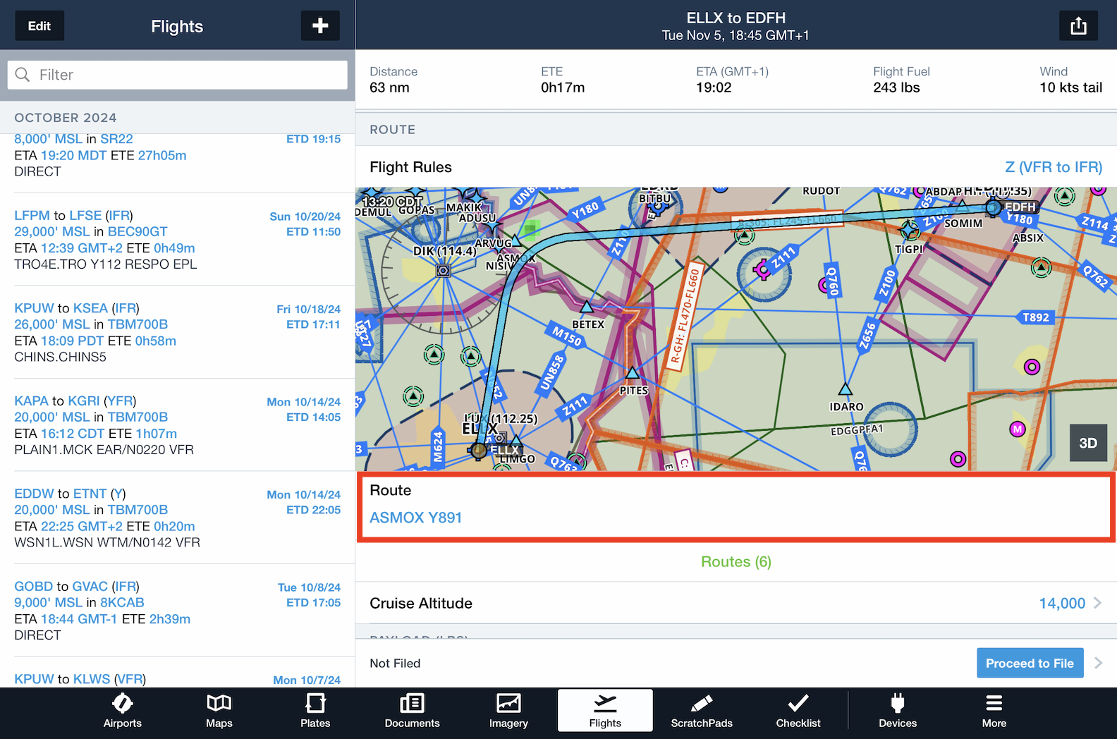The height and width of the screenshot is (739, 1117).
Task: Toggle 3D view on route map
Action: [x=1087, y=443]
